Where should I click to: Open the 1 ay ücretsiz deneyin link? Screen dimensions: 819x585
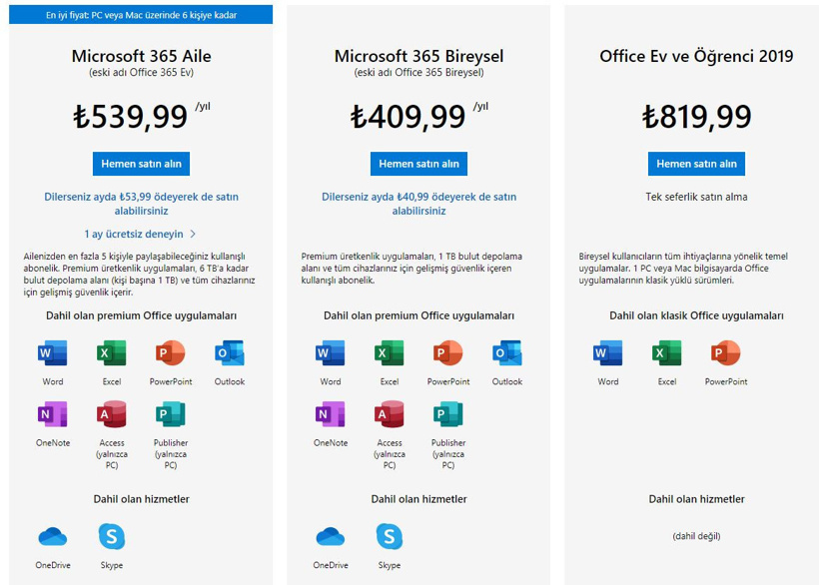click(x=140, y=233)
